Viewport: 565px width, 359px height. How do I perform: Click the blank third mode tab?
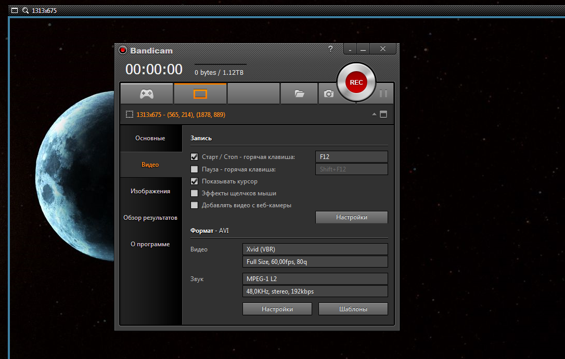point(254,94)
